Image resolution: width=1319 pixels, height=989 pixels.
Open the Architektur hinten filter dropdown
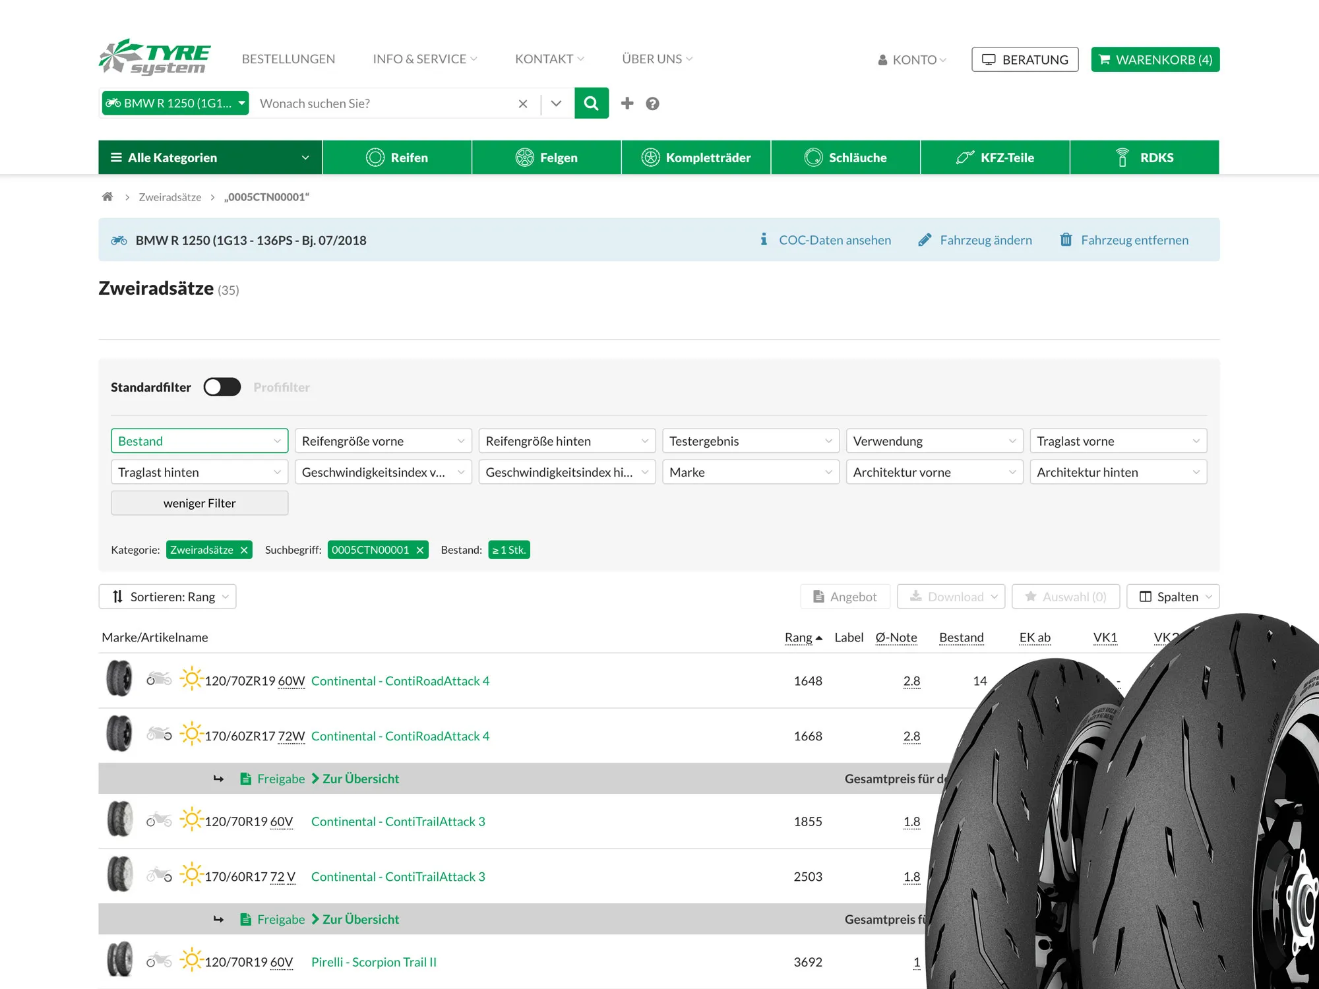[x=1119, y=472]
